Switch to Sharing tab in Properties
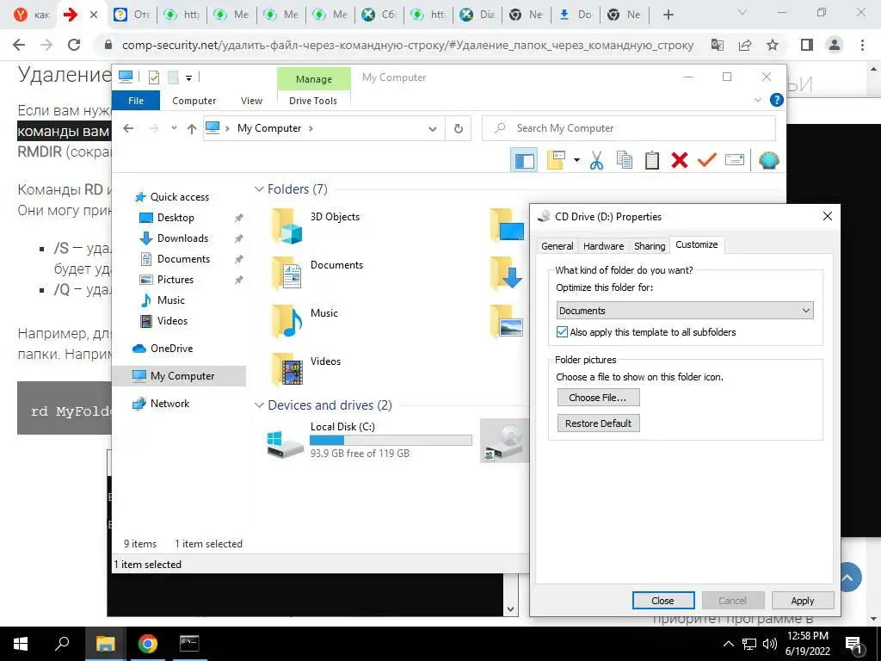The height and width of the screenshot is (661, 881). tap(650, 246)
